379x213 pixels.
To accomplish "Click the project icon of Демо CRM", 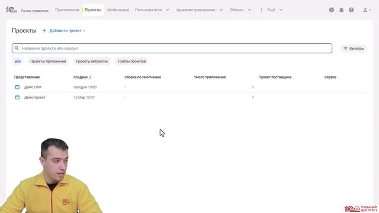I will coord(17,87).
